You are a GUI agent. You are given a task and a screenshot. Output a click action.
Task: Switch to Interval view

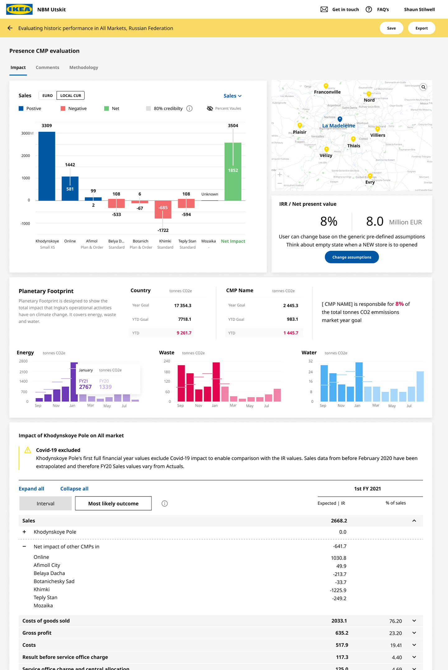point(45,503)
